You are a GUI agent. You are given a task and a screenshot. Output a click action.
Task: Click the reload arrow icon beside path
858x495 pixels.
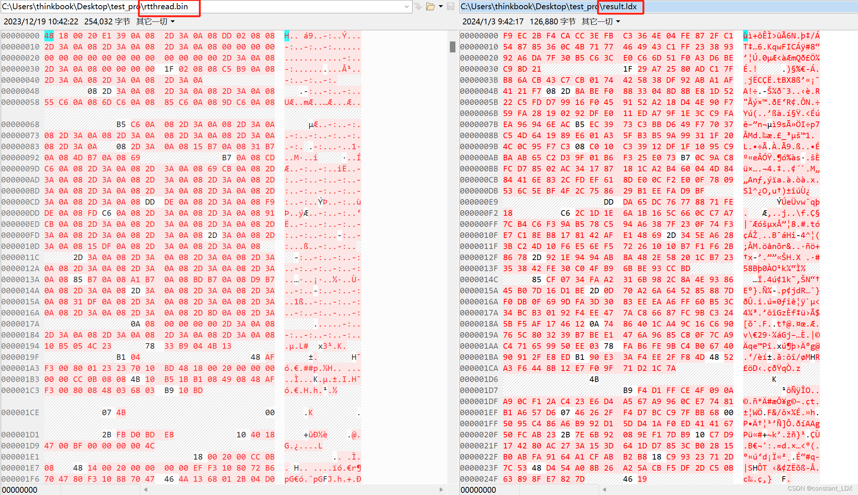418,7
